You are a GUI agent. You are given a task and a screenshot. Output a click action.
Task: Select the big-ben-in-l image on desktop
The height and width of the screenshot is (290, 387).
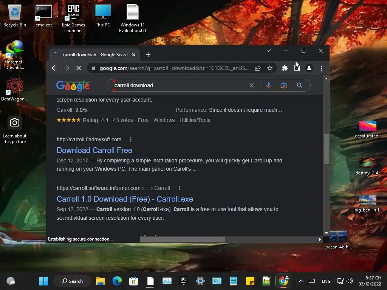[x=368, y=204]
